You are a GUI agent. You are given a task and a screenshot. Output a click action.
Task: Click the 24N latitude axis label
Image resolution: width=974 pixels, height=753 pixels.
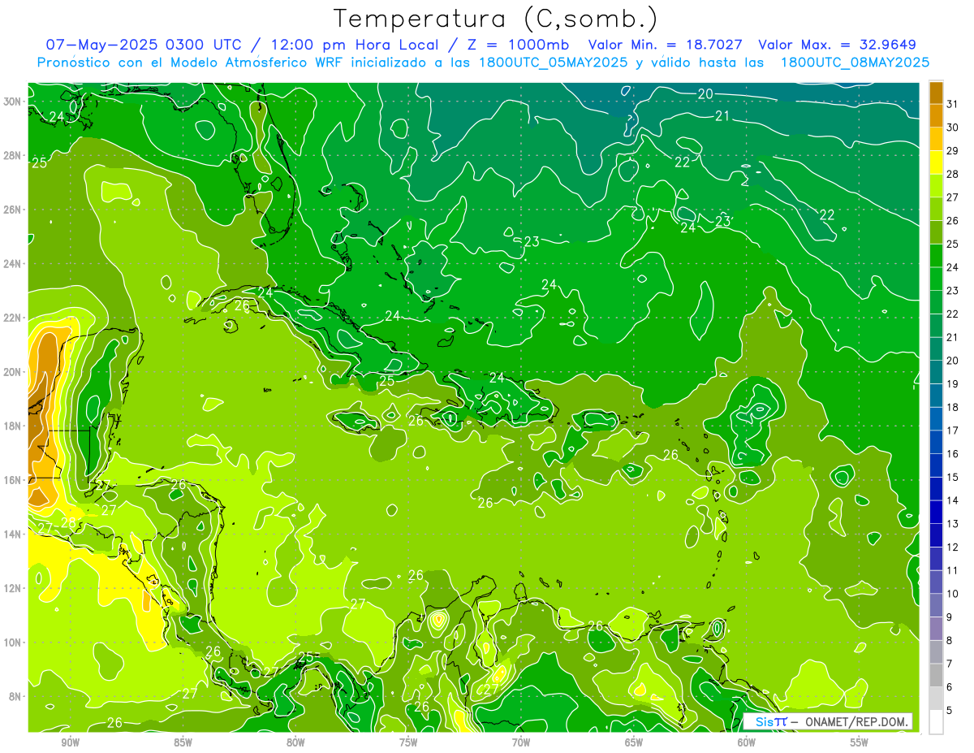[13, 263]
